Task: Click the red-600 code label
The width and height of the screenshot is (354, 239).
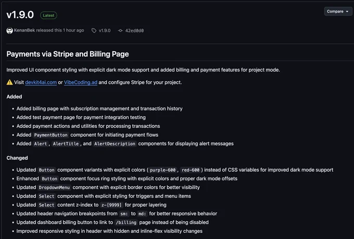Action: tap(191, 170)
